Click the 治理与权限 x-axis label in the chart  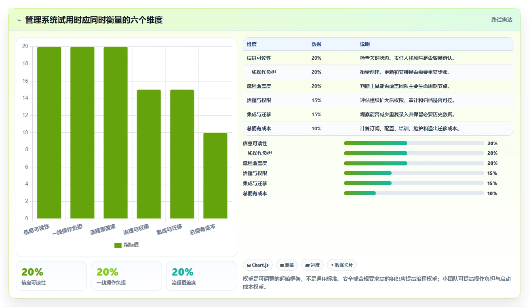pyautogui.click(x=137, y=229)
